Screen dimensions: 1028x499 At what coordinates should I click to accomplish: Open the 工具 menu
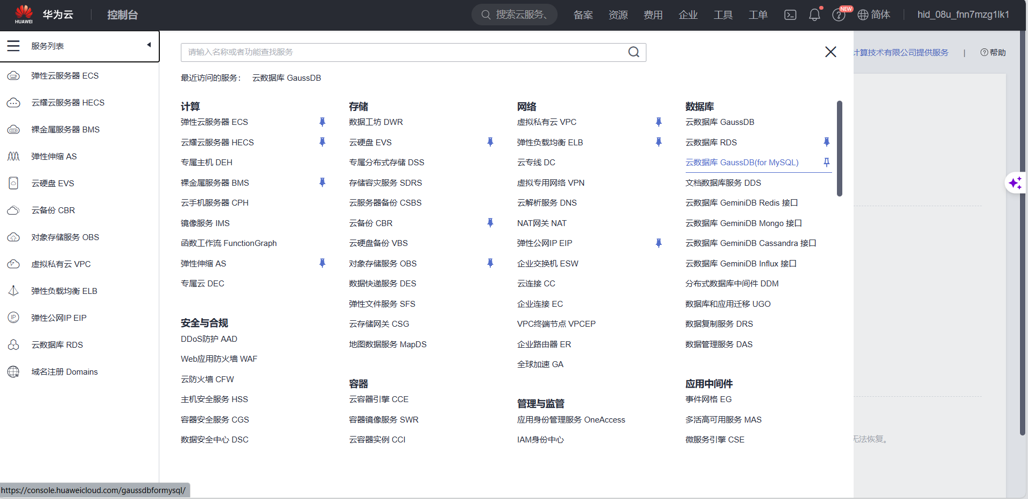coord(723,15)
